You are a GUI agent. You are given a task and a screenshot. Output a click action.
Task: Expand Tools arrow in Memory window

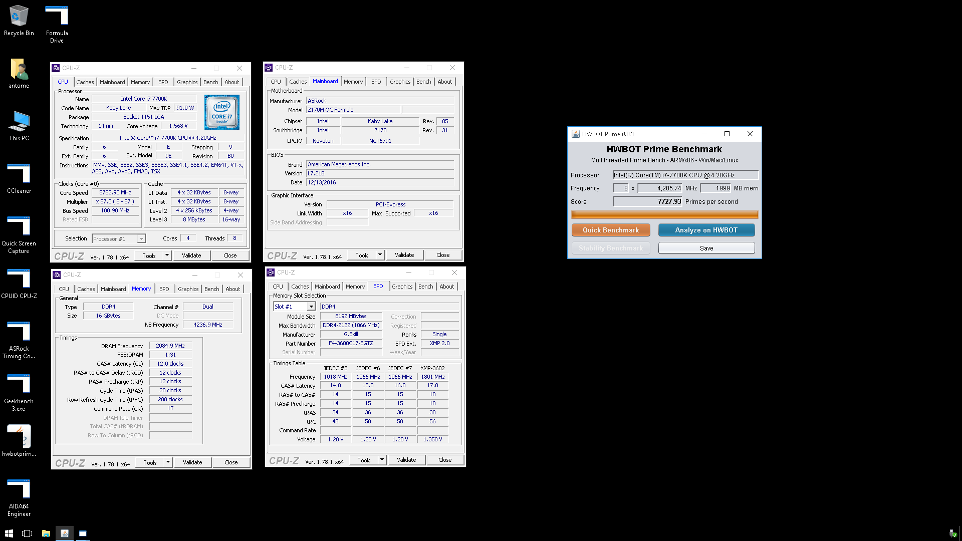tap(168, 462)
